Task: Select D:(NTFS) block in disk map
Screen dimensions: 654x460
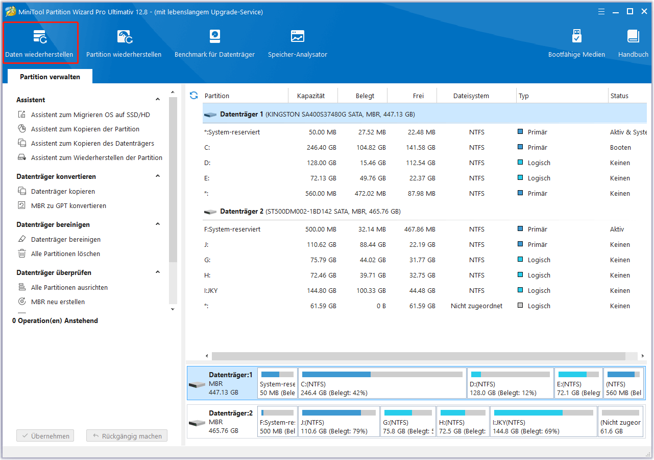Action: coord(511,383)
